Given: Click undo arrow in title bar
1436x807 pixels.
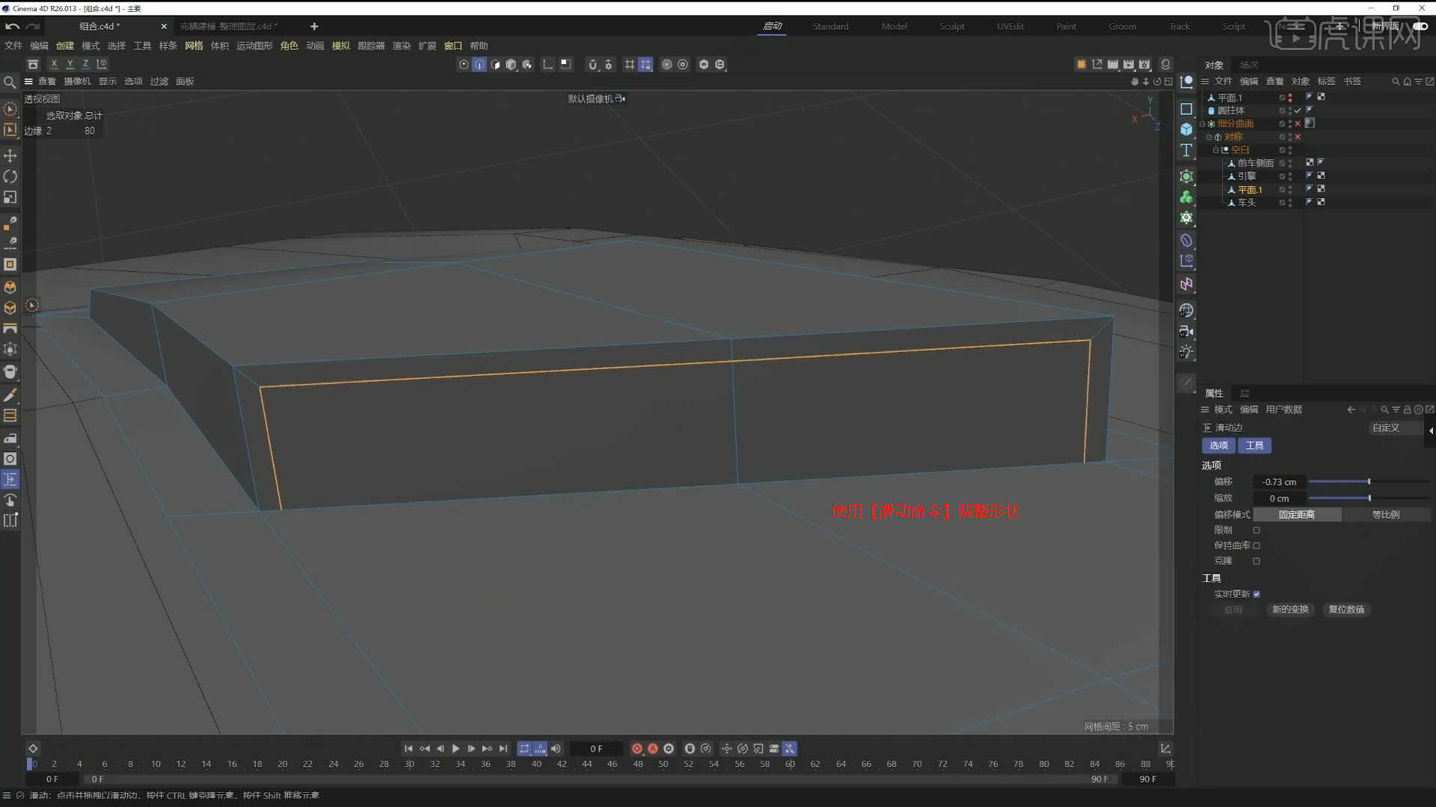Looking at the screenshot, I should coord(12,26).
